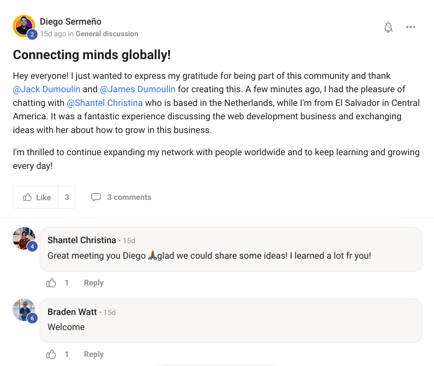This screenshot has height=366, width=434.
Task: Open the 3 comments link
Action: coord(129,197)
